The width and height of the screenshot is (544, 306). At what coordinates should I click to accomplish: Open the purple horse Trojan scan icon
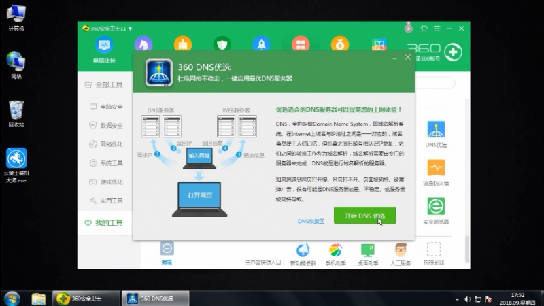[x=143, y=44]
